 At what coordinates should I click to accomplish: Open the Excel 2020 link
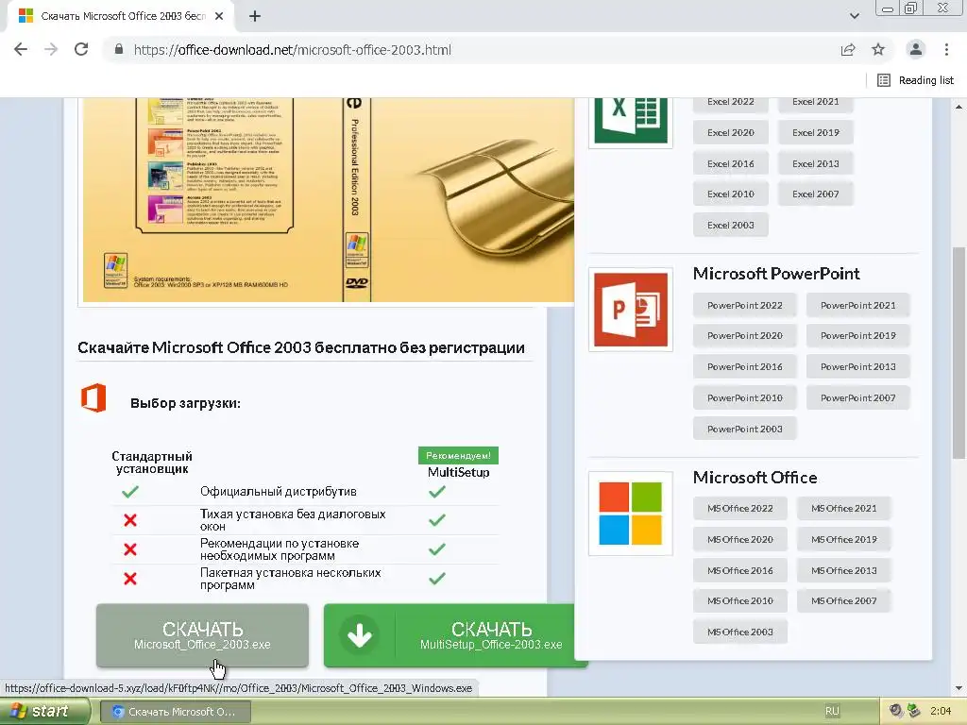(730, 132)
